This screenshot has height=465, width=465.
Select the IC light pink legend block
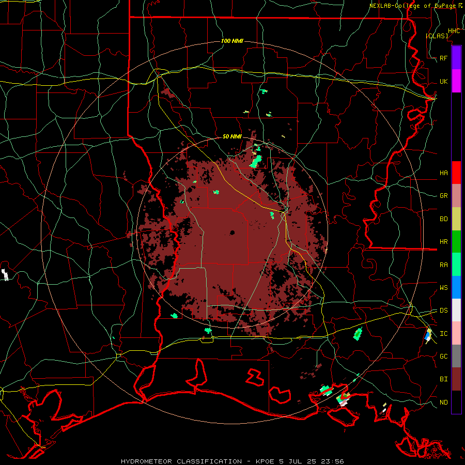pos(456,333)
